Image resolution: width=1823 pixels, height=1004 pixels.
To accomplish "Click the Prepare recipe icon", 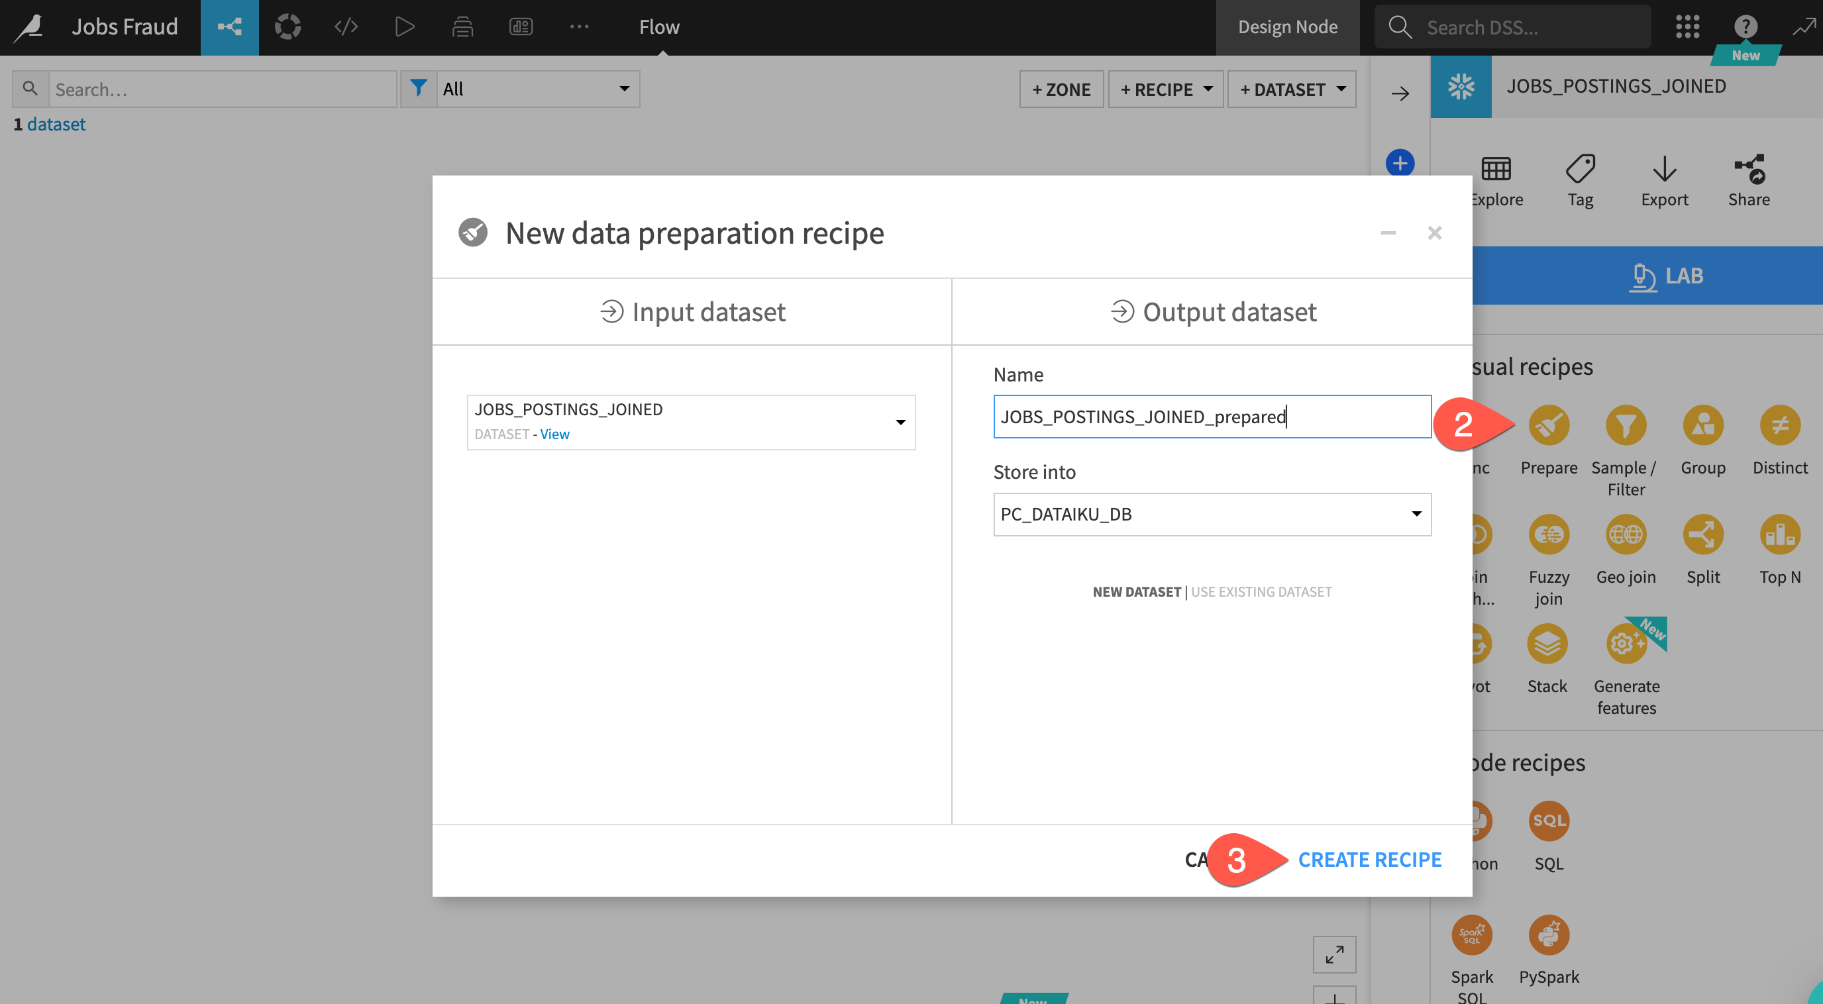I will (x=1548, y=425).
